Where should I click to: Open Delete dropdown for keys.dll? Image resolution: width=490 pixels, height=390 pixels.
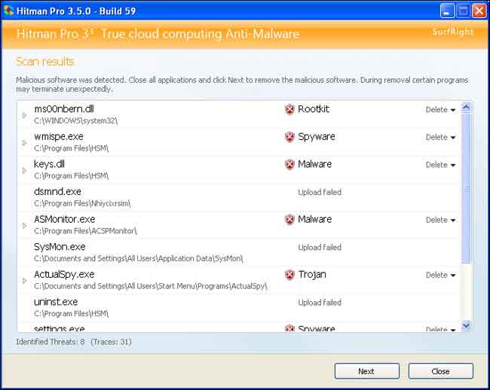pyautogui.click(x=440, y=165)
